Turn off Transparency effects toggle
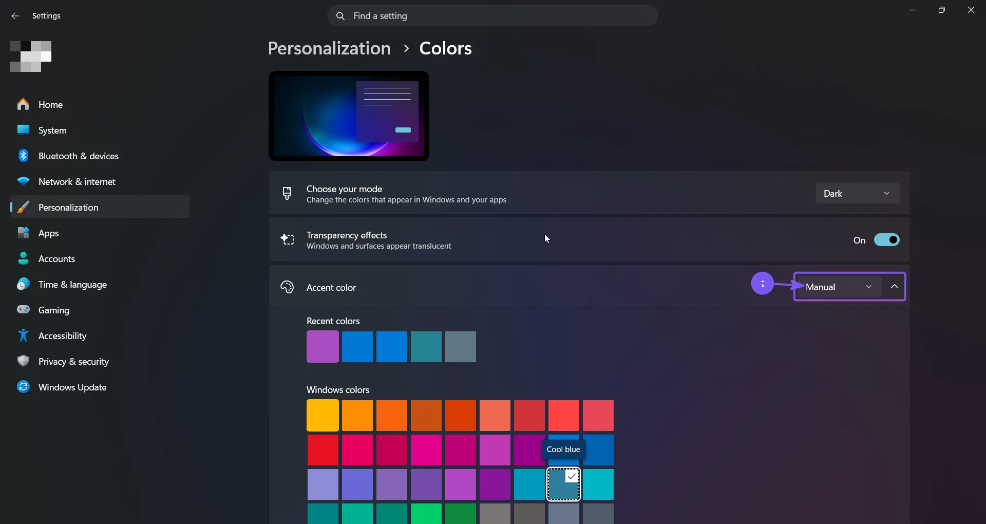986x524 pixels. [887, 240]
